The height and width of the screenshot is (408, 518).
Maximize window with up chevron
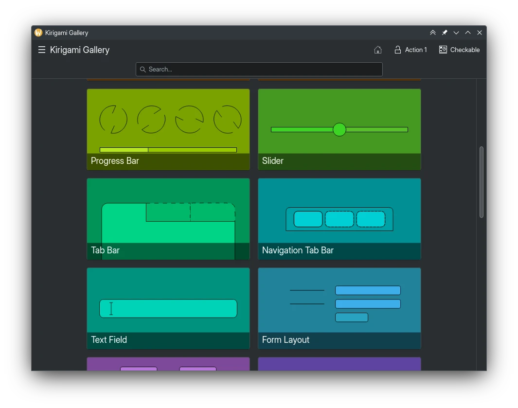pos(468,33)
